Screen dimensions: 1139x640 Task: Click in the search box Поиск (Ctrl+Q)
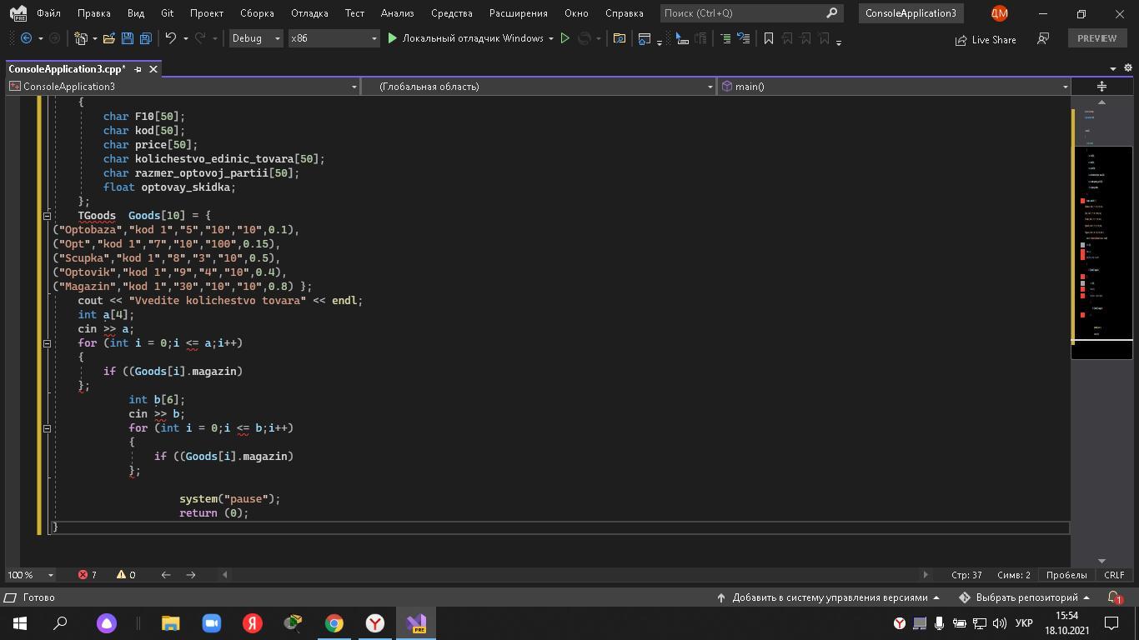[x=742, y=13]
